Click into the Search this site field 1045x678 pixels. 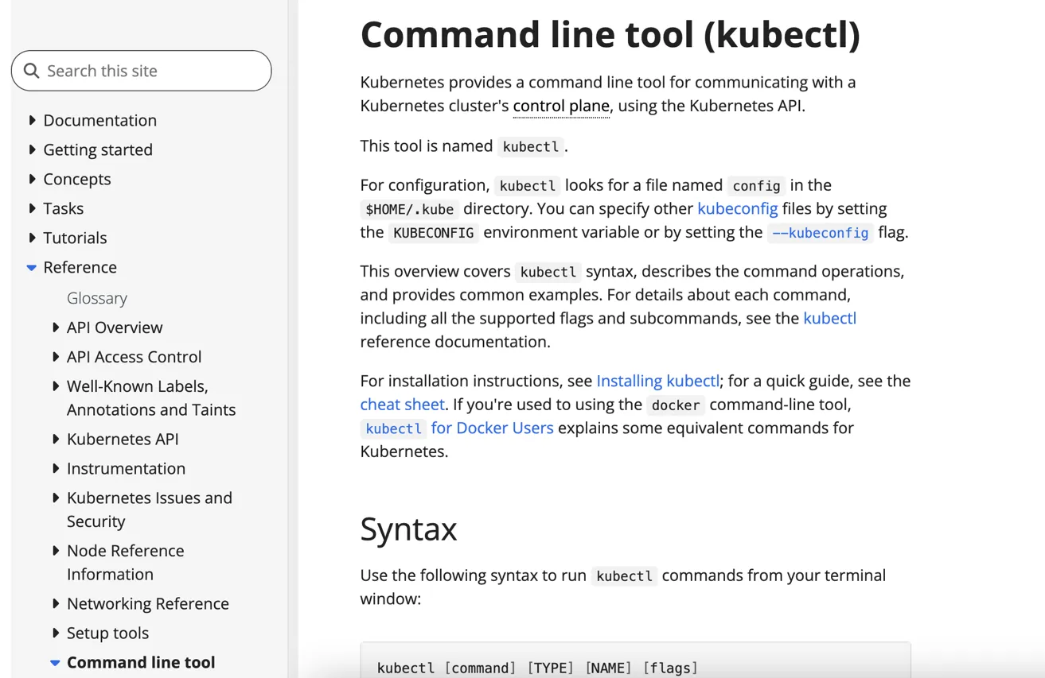[151, 71]
